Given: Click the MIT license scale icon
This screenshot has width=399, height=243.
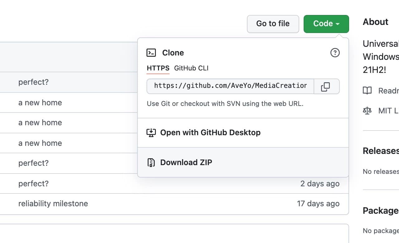Looking at the screenshot, I should [367, 111].
